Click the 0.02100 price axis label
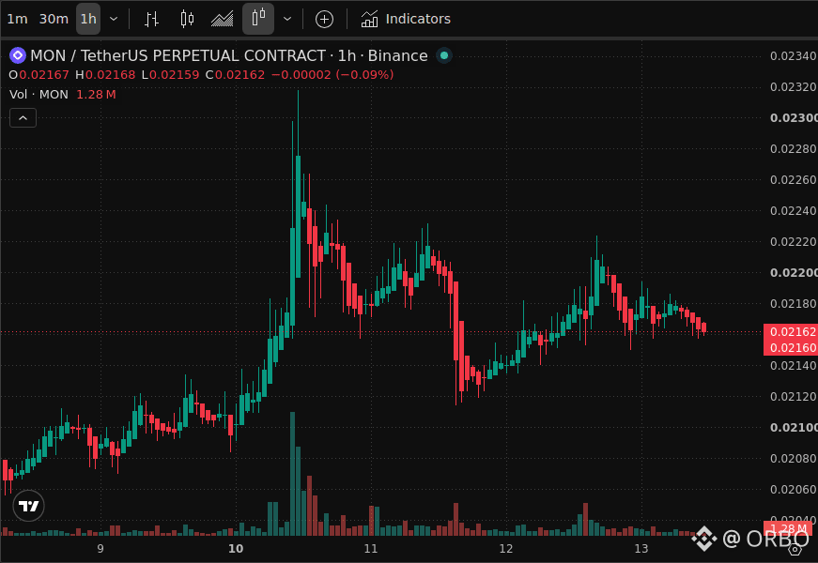Viewport: 818px width, 563px height. 794,428
